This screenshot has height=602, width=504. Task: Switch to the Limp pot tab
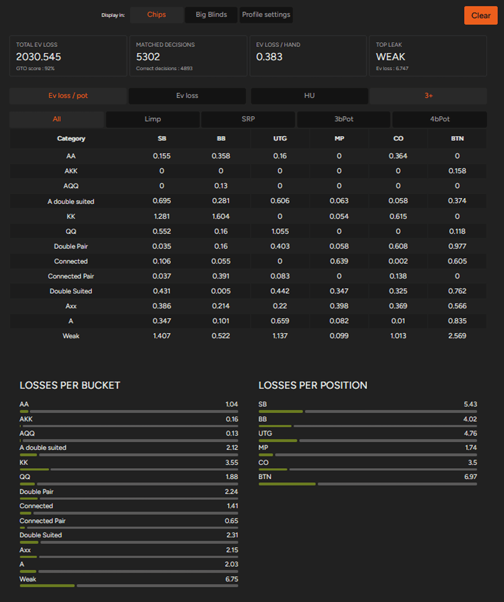coord(153,119)
